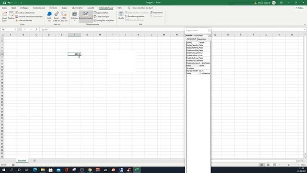Switch to the Überprüfen ribbon tab
The width and height of the screenshot is (307, 173).
click(x=77, y=8)
